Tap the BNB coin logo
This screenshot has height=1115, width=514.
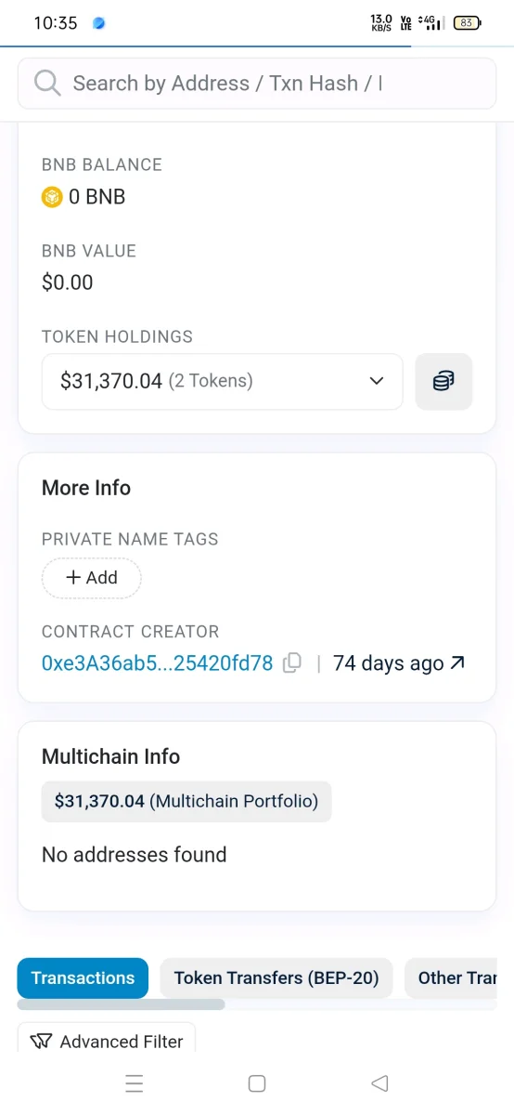pyautogui.click(x=52, y=197)
